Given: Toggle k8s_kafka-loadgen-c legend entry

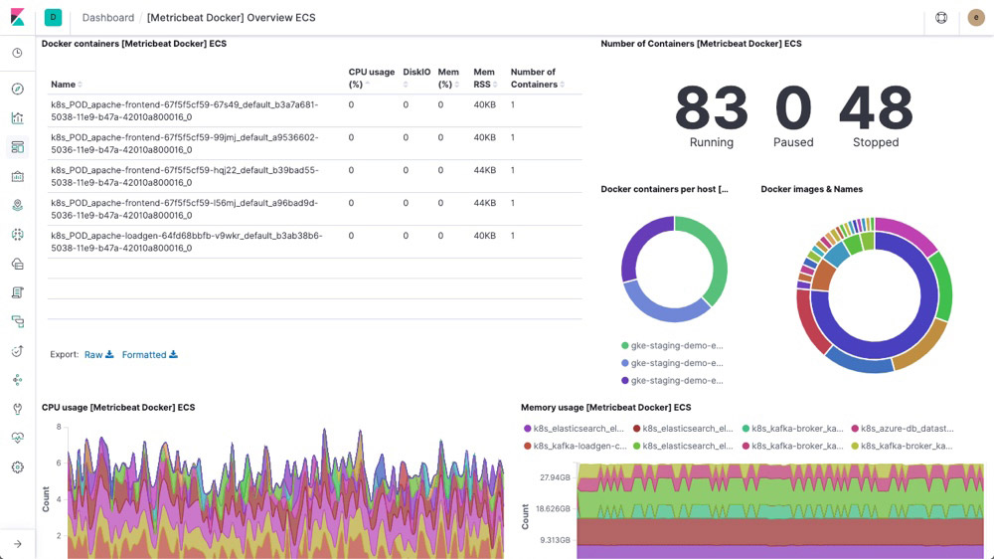Looking at the screenshot, I should coord(575,446).
